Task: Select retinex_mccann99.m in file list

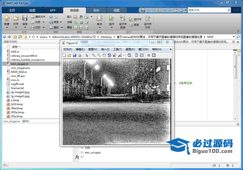Action: tap(24, 56)
